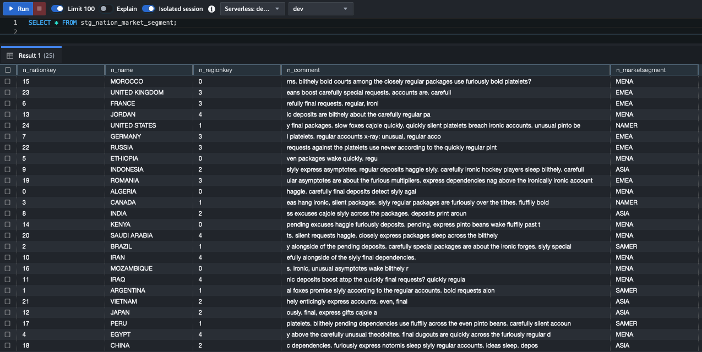The image size is (702, 352).
Task: Open the Serverless workgroup dropdown
Action: tap(253, 9)
